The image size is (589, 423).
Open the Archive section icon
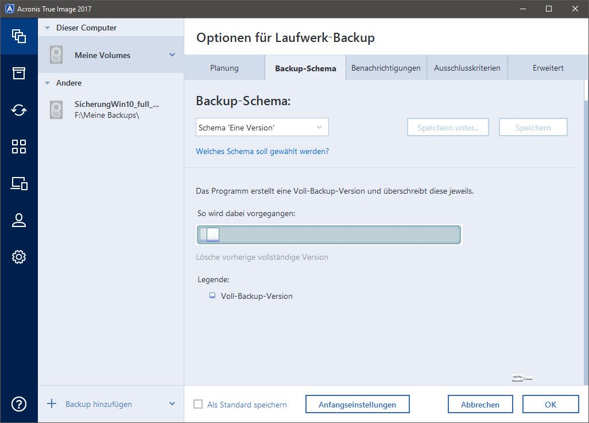[19, 73]
